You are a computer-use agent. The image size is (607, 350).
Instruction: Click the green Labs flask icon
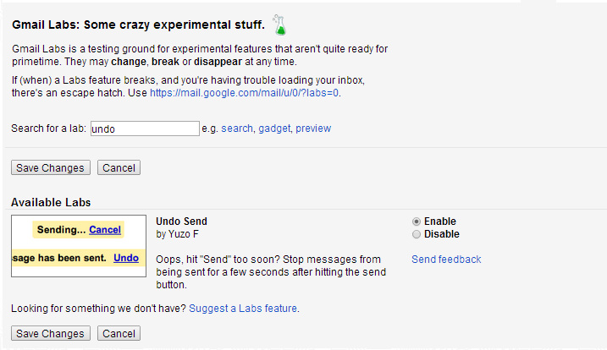[279, 25]
